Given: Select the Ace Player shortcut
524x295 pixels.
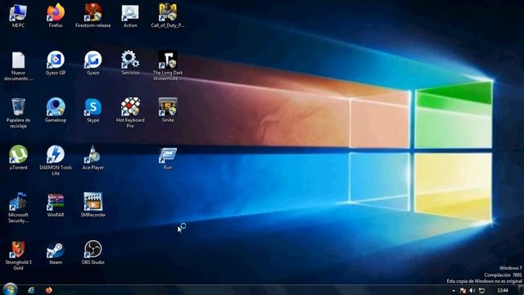Looking at the screenshot, I should (x=93, y=158).
